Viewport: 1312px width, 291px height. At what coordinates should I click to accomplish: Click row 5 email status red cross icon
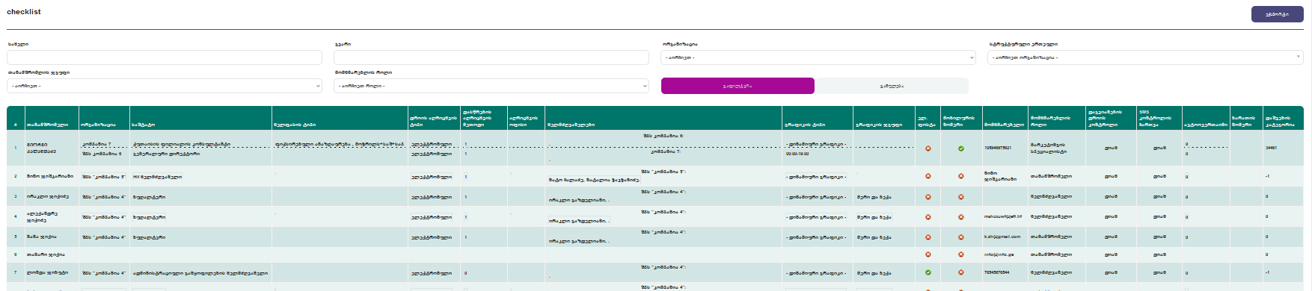coord(928,237)
